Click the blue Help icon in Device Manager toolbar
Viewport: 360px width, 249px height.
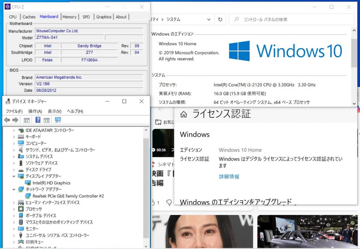click(x=38, y=120)
